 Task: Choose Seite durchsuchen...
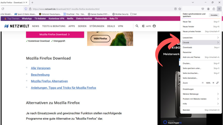pos(201,73)
